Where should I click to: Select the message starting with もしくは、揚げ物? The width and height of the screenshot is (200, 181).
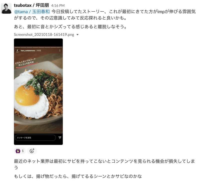78,176
